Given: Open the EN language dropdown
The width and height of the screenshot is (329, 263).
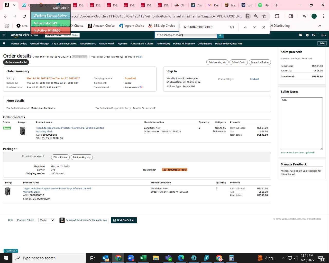Looking at the screenshot, I should coord(315,35).
